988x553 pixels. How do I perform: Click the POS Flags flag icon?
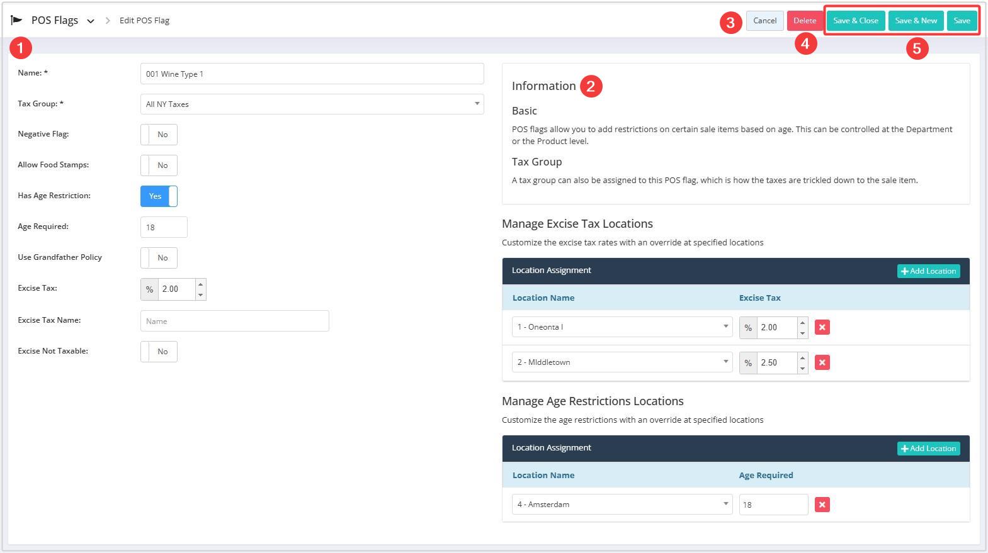[x=16, y=20]
